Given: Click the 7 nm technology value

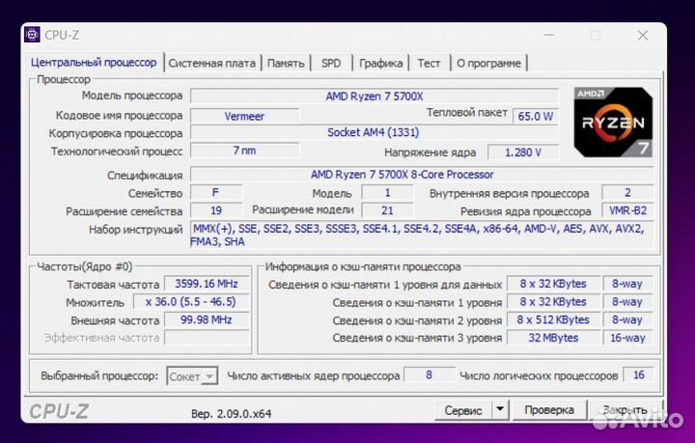Looking at the screenshot, I should 244,151.
